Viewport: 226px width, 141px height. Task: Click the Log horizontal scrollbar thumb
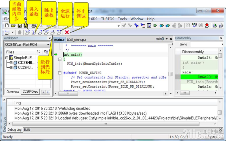click(x=106, y=124)
